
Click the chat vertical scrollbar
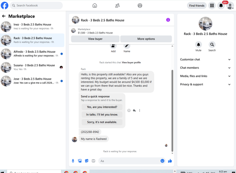172,111
